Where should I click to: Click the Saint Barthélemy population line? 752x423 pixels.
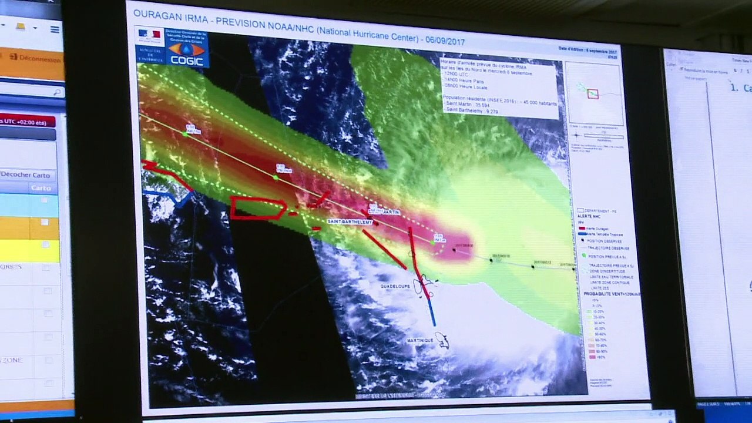coord(472,110)
